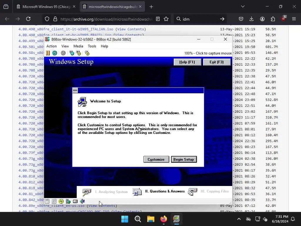Click the sound speaker status icon in 86Box

82,201
